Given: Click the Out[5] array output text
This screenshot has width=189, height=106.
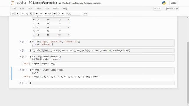Looking at the screenshot, I should (x=66, y=77).
